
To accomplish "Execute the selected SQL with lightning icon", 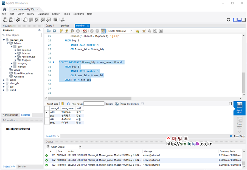I will coord(61,31).
